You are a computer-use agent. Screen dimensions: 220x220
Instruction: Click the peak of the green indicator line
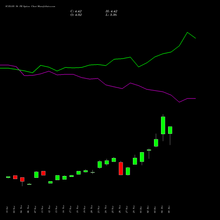pos(187,32)
